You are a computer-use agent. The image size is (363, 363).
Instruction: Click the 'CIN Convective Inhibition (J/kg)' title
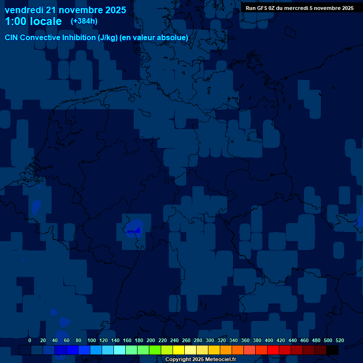point(61,37)
